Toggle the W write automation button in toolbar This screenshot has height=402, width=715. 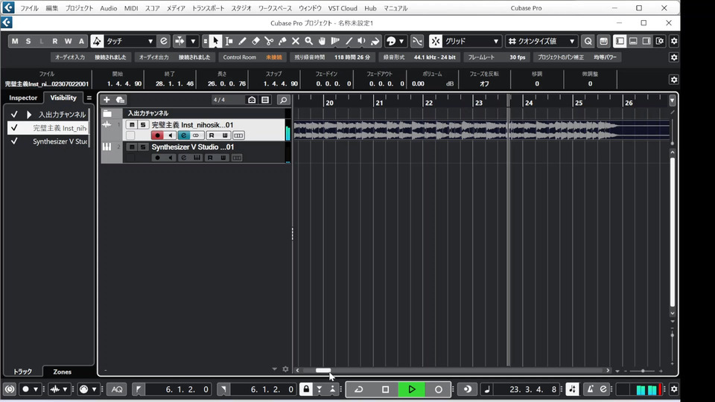[68, 41]
